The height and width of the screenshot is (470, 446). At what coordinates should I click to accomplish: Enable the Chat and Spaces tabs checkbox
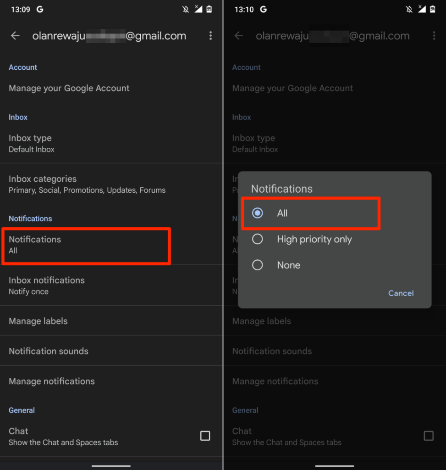click(x=205, y=436)
